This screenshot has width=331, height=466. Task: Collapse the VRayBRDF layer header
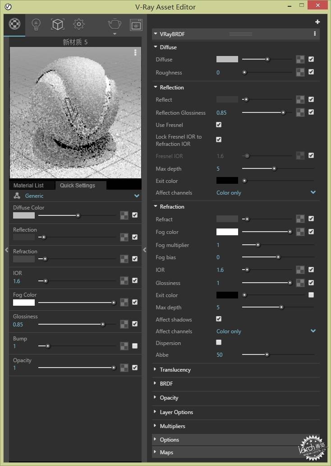tap(155, 34)
